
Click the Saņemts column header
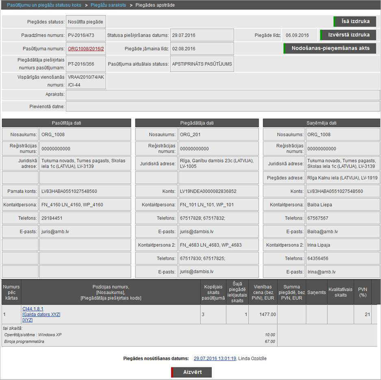316,292
